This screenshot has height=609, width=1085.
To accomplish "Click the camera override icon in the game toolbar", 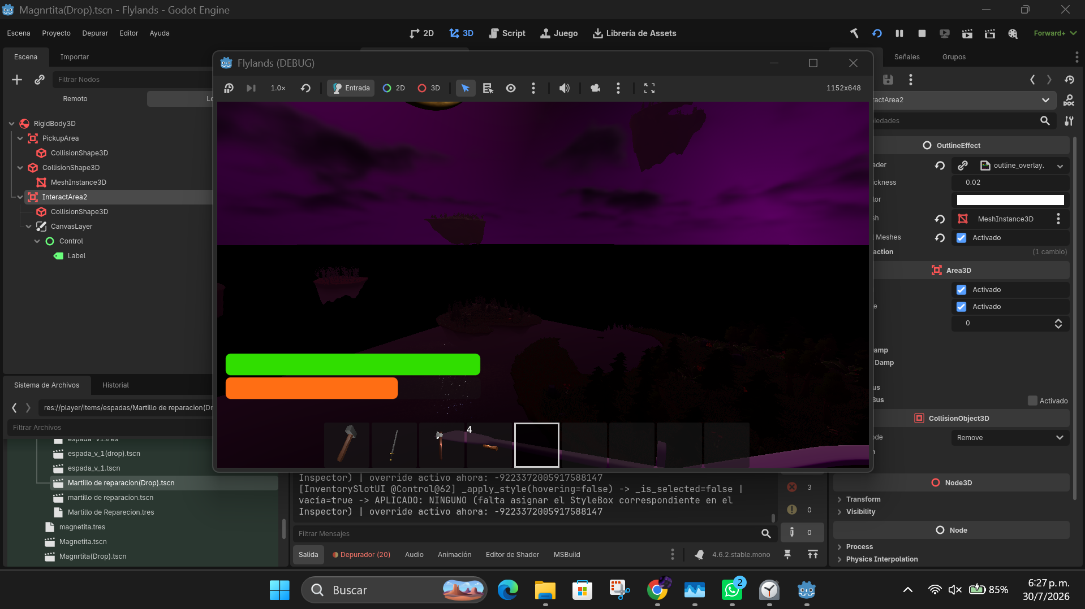I will [595, 88].
